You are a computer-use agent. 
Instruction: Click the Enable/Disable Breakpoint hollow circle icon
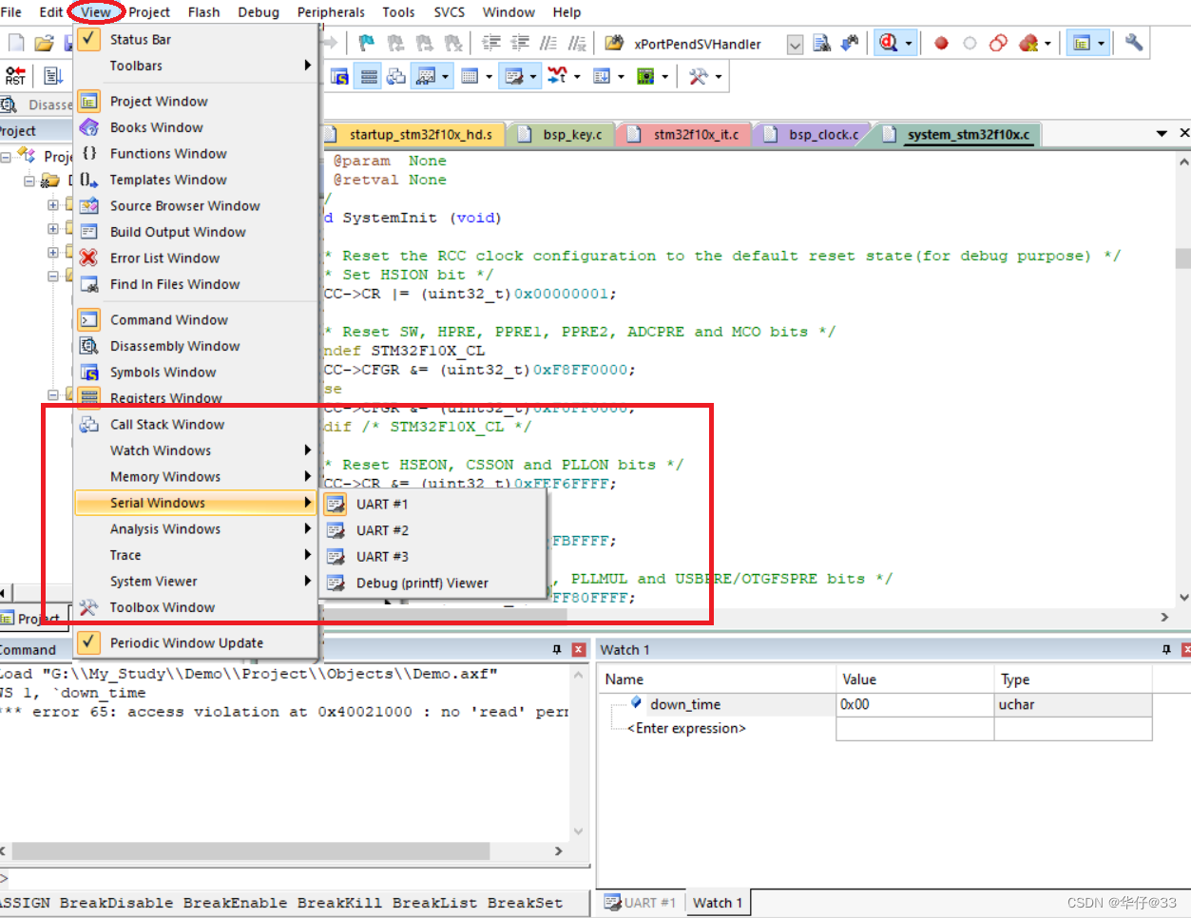point(970,43)
